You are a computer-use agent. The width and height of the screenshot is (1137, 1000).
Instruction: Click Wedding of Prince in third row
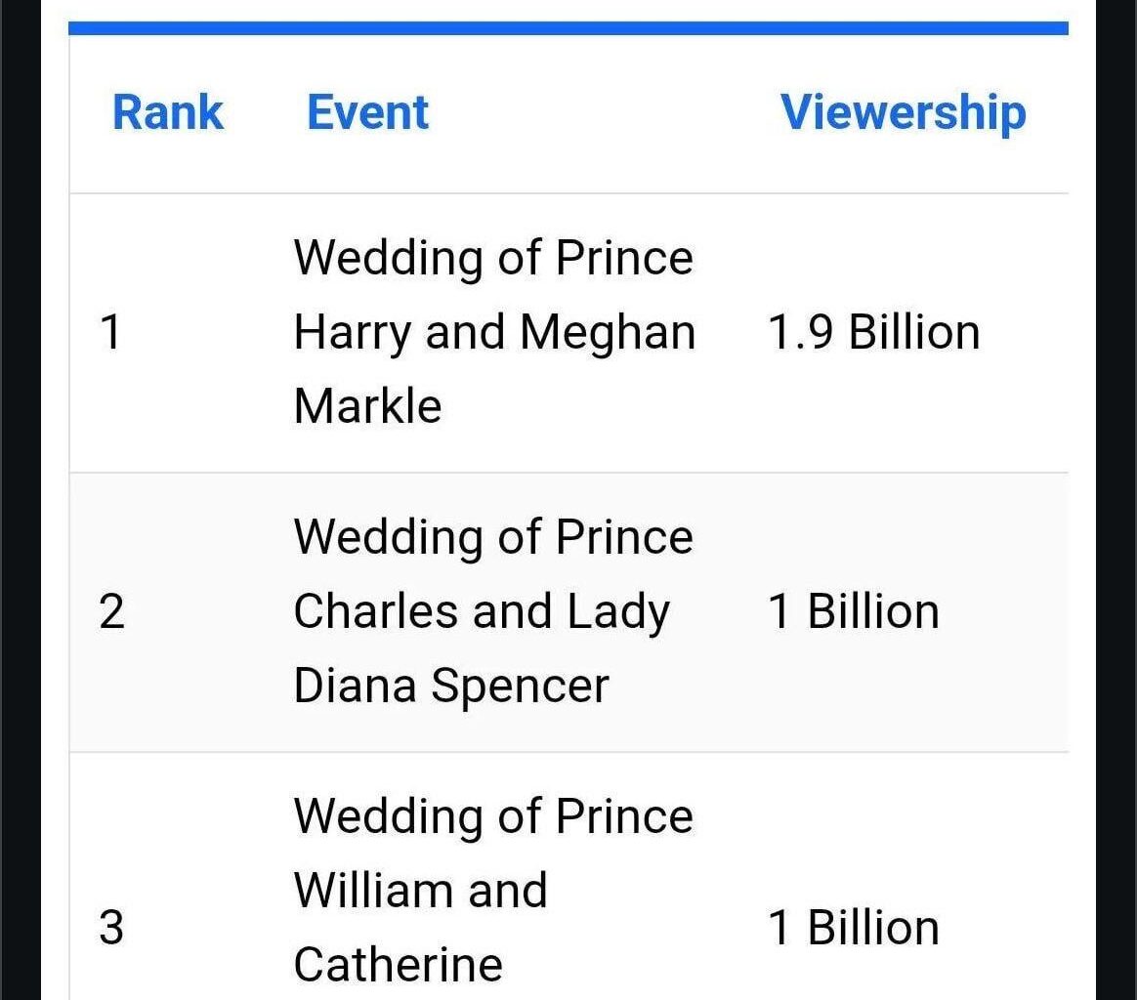coord(493,816)
